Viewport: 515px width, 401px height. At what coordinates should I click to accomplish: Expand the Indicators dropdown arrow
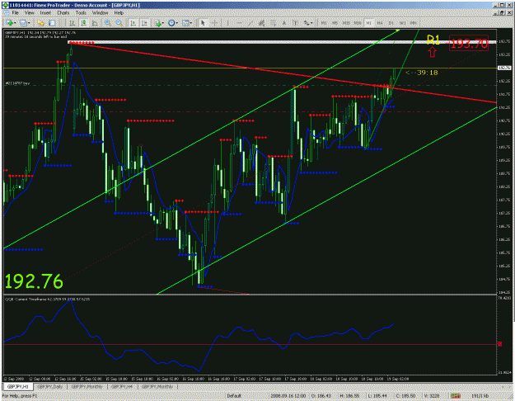pos(164,23)
